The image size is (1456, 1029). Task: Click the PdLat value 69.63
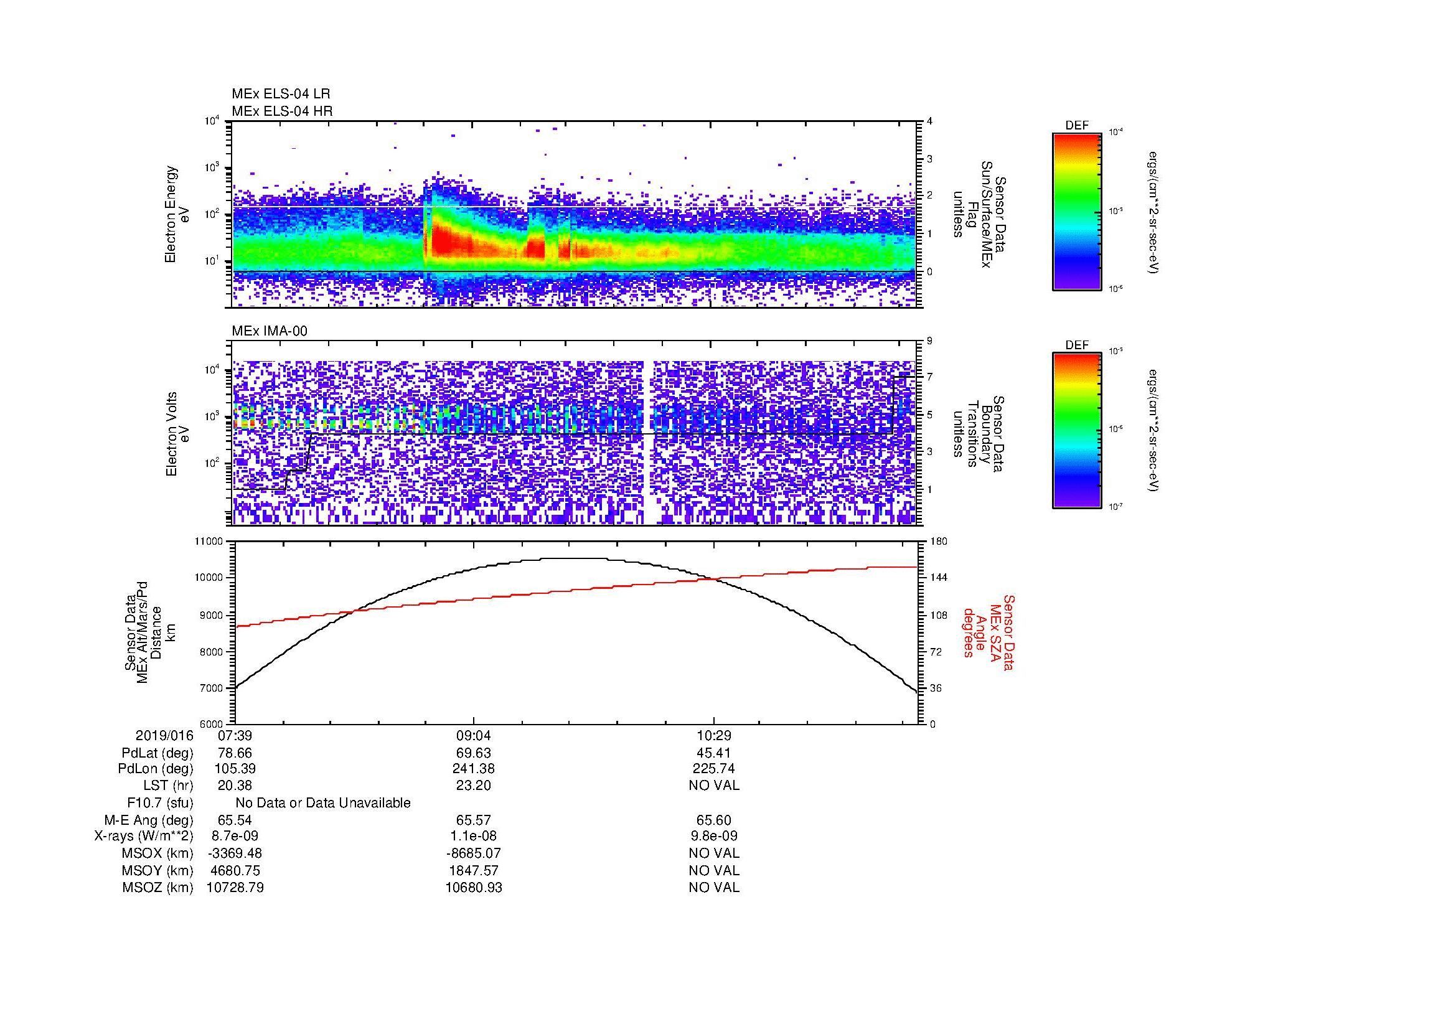point(474,753)
